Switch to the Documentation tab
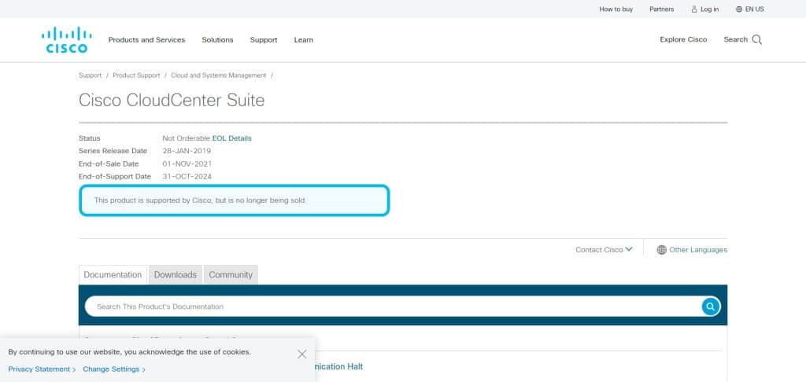This screenshot has height=382, width=806. tap(113, 274)
